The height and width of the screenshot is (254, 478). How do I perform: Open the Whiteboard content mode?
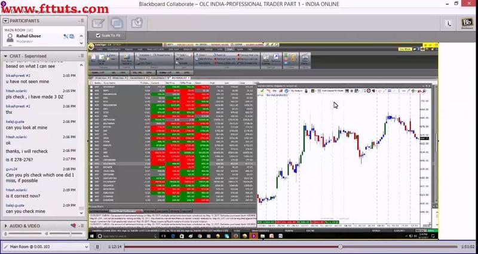[x=98, y=23]
